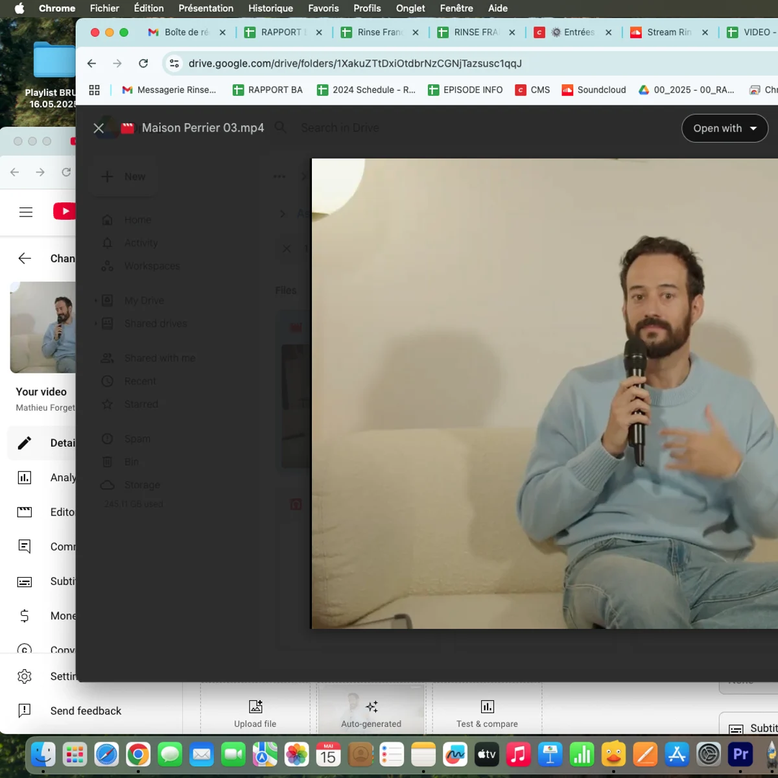The image size is (778, 778).
Task: Launch Premiere Pro from the Dock
Action: [x=740, y=754]
